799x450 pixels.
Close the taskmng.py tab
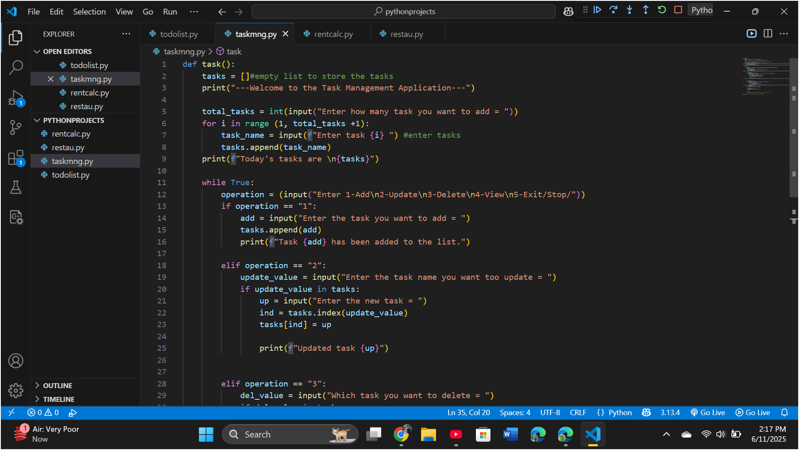point(286,34)
